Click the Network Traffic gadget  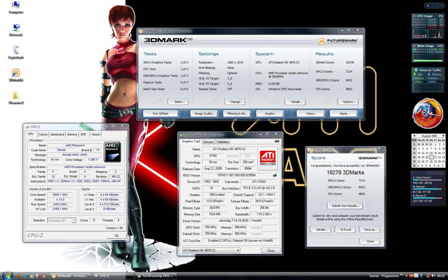428,80
